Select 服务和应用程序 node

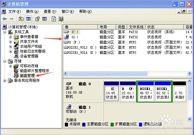[x=27, y=80]
